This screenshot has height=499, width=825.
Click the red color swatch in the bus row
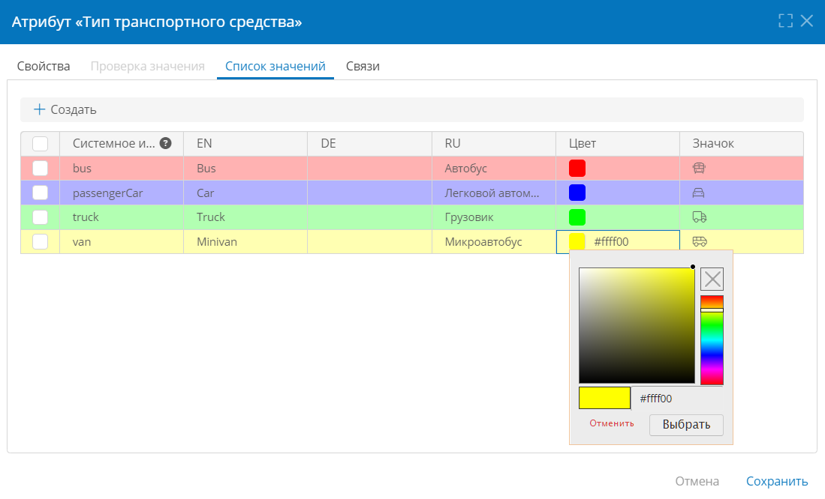pos(577,168)
